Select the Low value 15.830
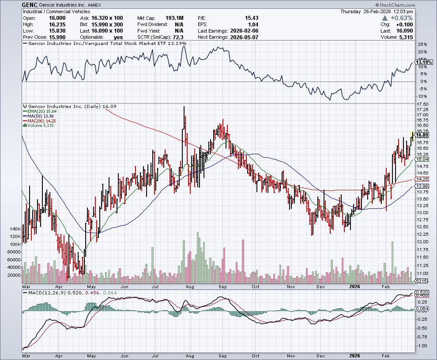Image resolution: width=437 pixels, height=360 pixels. [57, 31]
